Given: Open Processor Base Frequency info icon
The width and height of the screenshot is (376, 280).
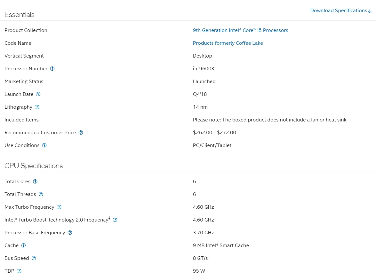Looking at the screenshot, I should click(x=70, y=233).
